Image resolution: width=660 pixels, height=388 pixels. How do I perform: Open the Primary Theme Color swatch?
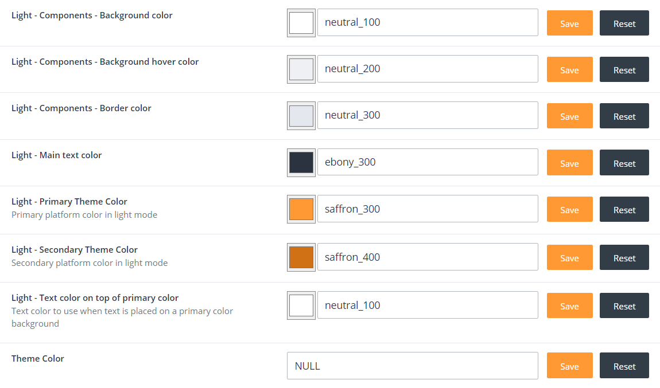[x=301, y=209]
